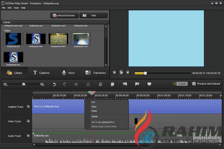This screenshot has width=224, height=149.
Task: Switch to the Library tab
Action: 15,73
